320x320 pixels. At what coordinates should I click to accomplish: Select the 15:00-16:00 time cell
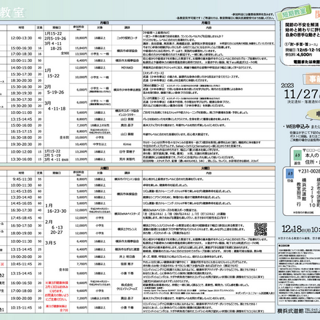coord(21,125)
